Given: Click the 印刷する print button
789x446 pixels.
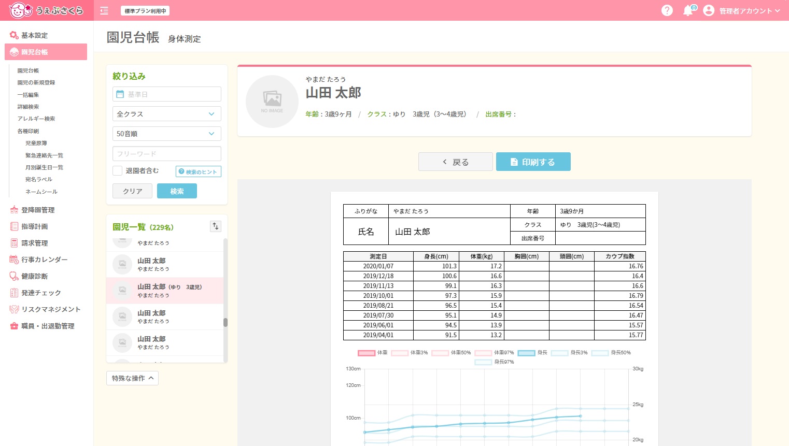Looking at the screenshot, I should click(x=533, y=162).
